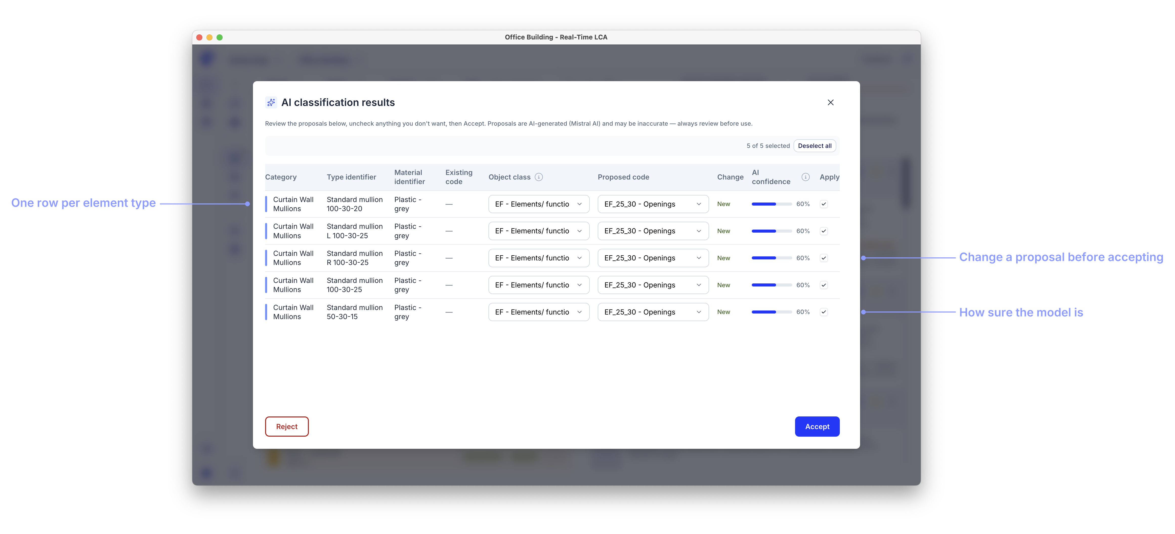Open Proposed code dropdown for mullion 100-30-20
This screenshot has width=1175, height=534.
click(x=653, y=204)
